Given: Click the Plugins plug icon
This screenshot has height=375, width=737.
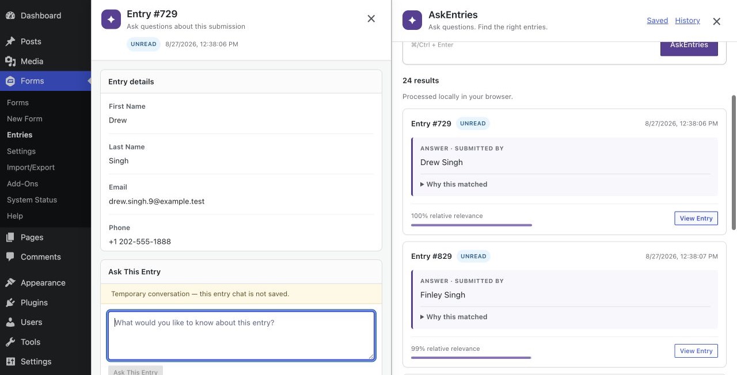Looking at the screenshot, I should (10, 303).
